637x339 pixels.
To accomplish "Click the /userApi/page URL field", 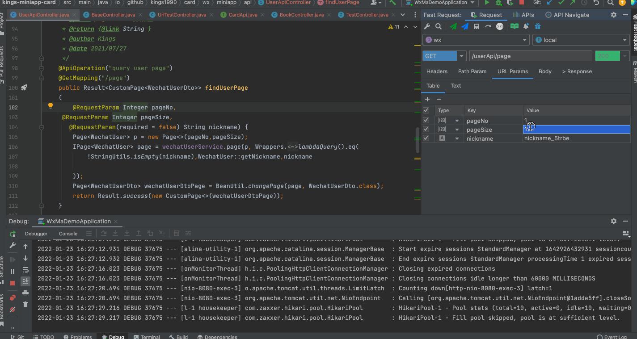I will pos(531,56).
